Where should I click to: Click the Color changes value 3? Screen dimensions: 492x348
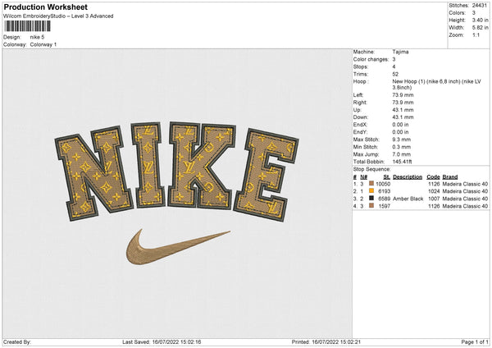tap(394, 59)
